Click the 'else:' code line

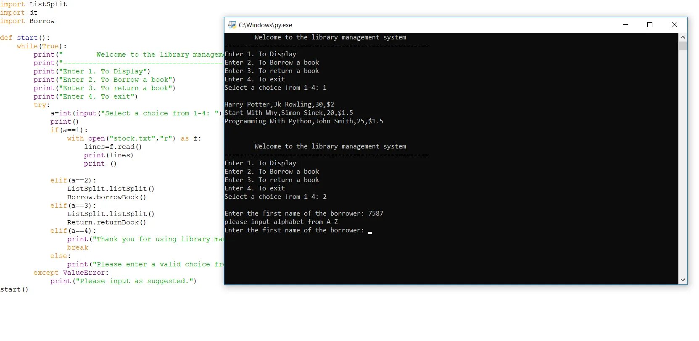(x=61, y=256)
